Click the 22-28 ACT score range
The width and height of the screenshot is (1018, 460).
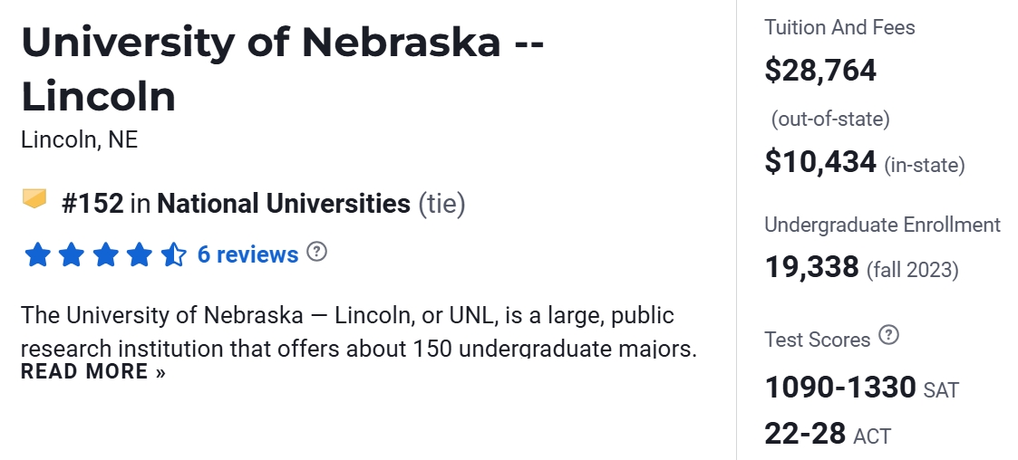[x=805, y=433]
